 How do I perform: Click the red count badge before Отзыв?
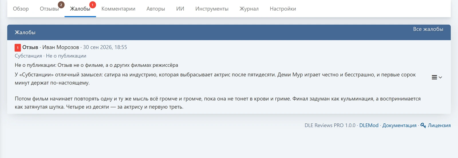(18, 48)
